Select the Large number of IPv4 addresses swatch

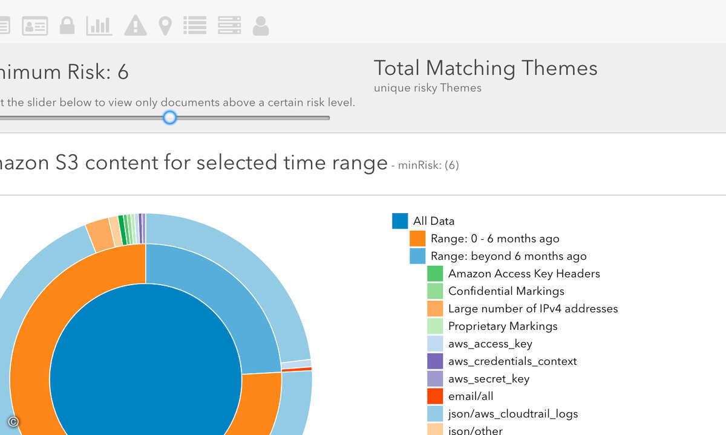tap(435, 309)
